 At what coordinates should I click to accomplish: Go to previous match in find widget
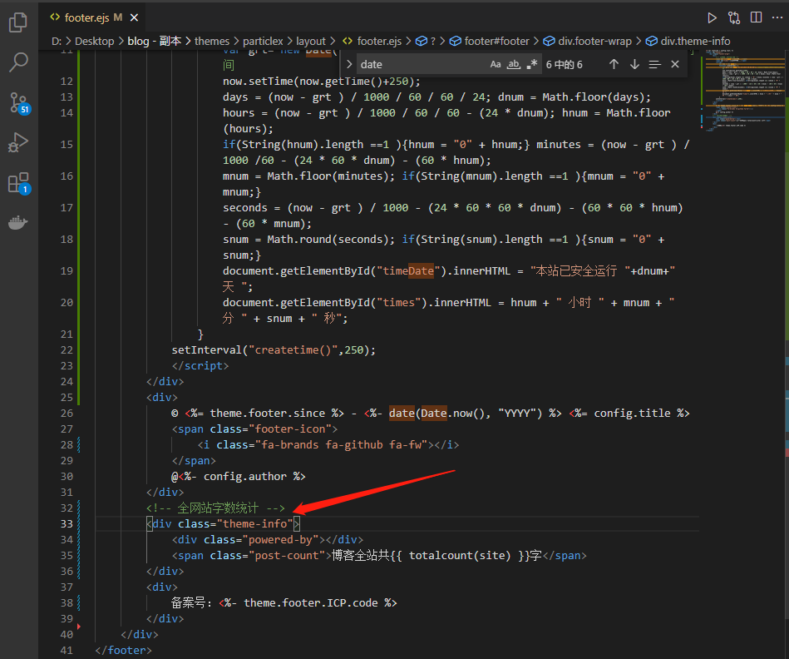coord(614,64)
